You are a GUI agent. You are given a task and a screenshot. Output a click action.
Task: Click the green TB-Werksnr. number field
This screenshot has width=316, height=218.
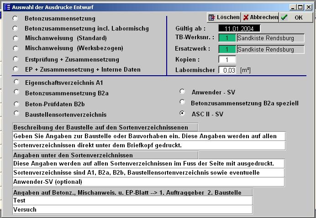[227, 38]
